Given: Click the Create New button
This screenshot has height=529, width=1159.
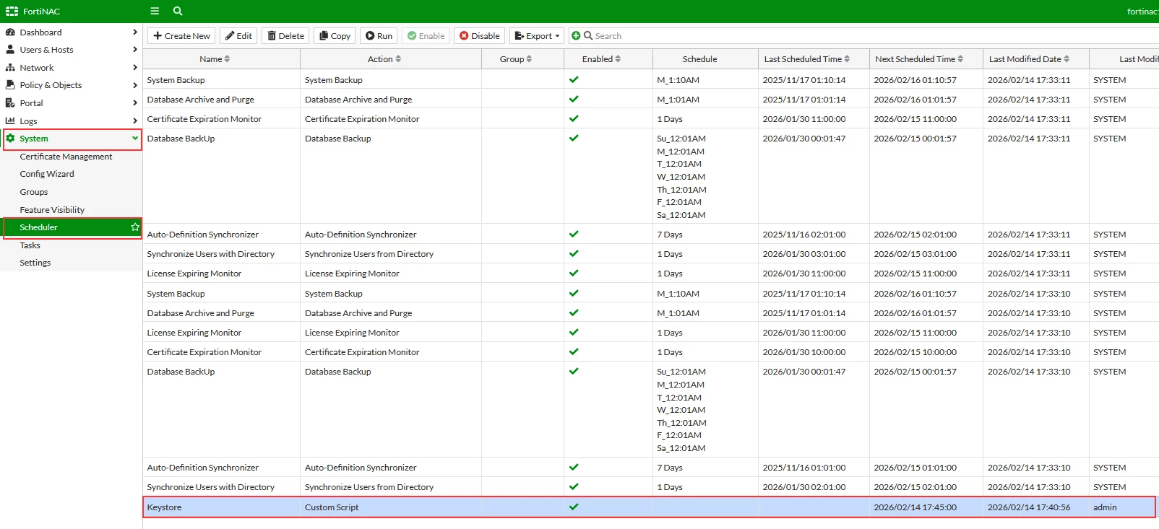Looking at the screenshot, I should click(181, 35).
